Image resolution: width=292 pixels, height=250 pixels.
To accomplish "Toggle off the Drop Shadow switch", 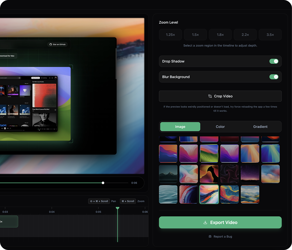I will tap(274, 61).
